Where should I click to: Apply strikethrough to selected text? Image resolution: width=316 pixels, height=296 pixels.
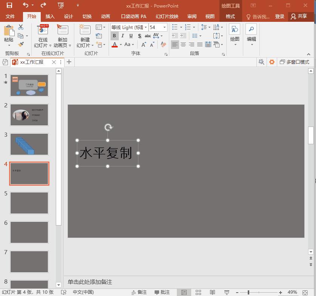[148, 36]
